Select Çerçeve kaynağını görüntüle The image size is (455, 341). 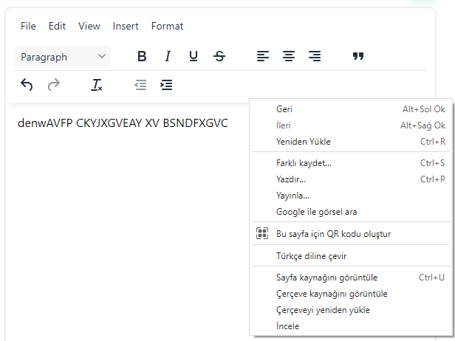tap(351, 294)
